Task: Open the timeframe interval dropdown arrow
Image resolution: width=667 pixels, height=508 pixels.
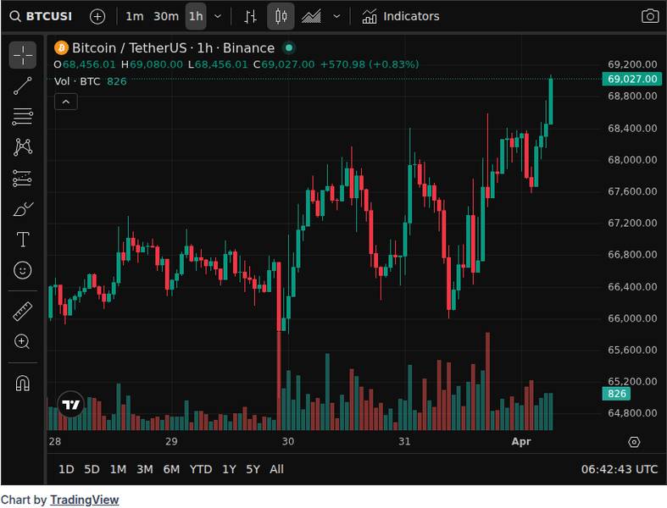Action: 218,17
